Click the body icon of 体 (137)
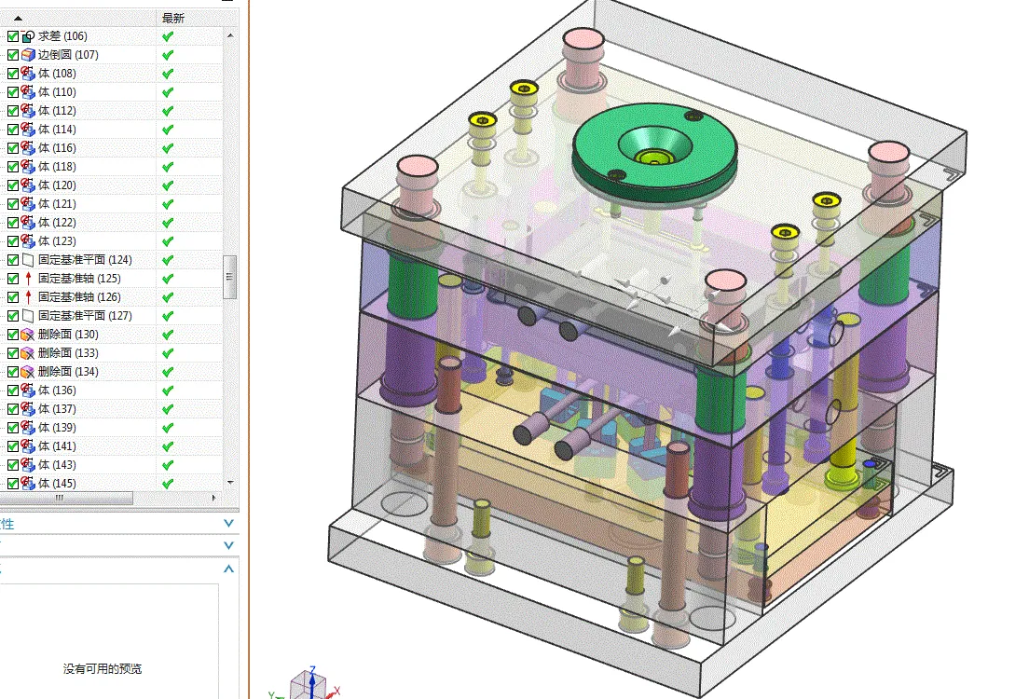1029x699 pixels. [28, 409]
